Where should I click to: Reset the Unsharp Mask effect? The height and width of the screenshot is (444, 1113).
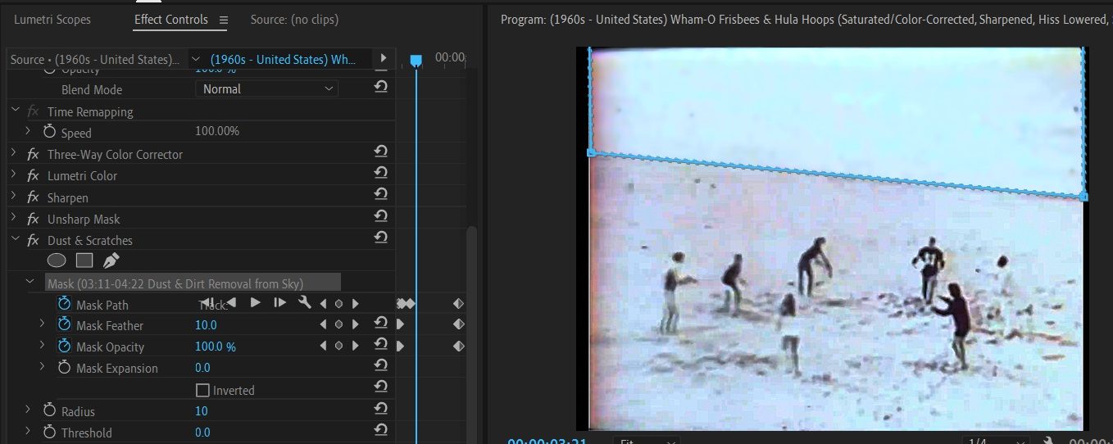(380, 216)
